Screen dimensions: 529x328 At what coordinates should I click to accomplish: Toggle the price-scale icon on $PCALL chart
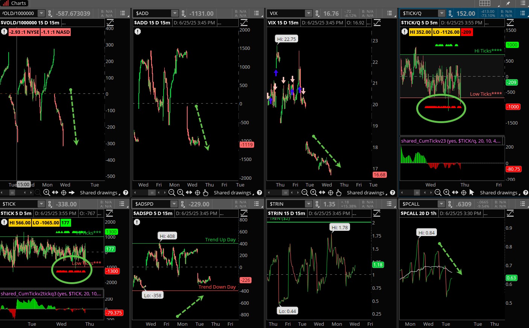click(510, 213)
